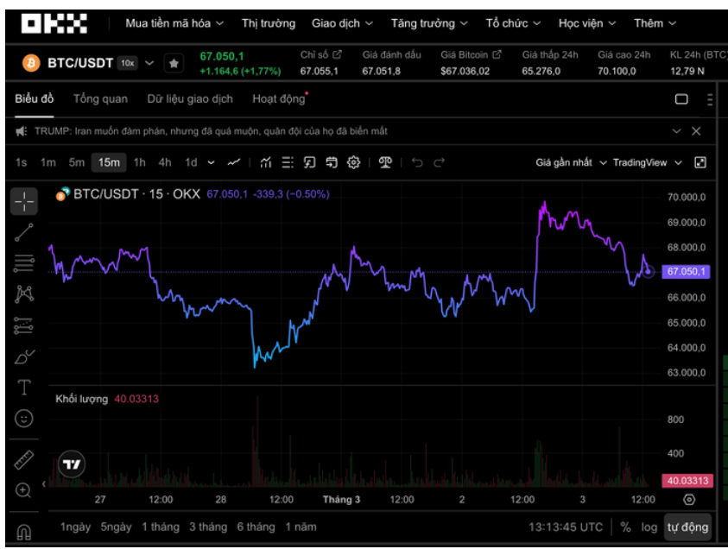Open the indicators menu
The height and width of the screenshot is (549, 728).
pos(265,162)
